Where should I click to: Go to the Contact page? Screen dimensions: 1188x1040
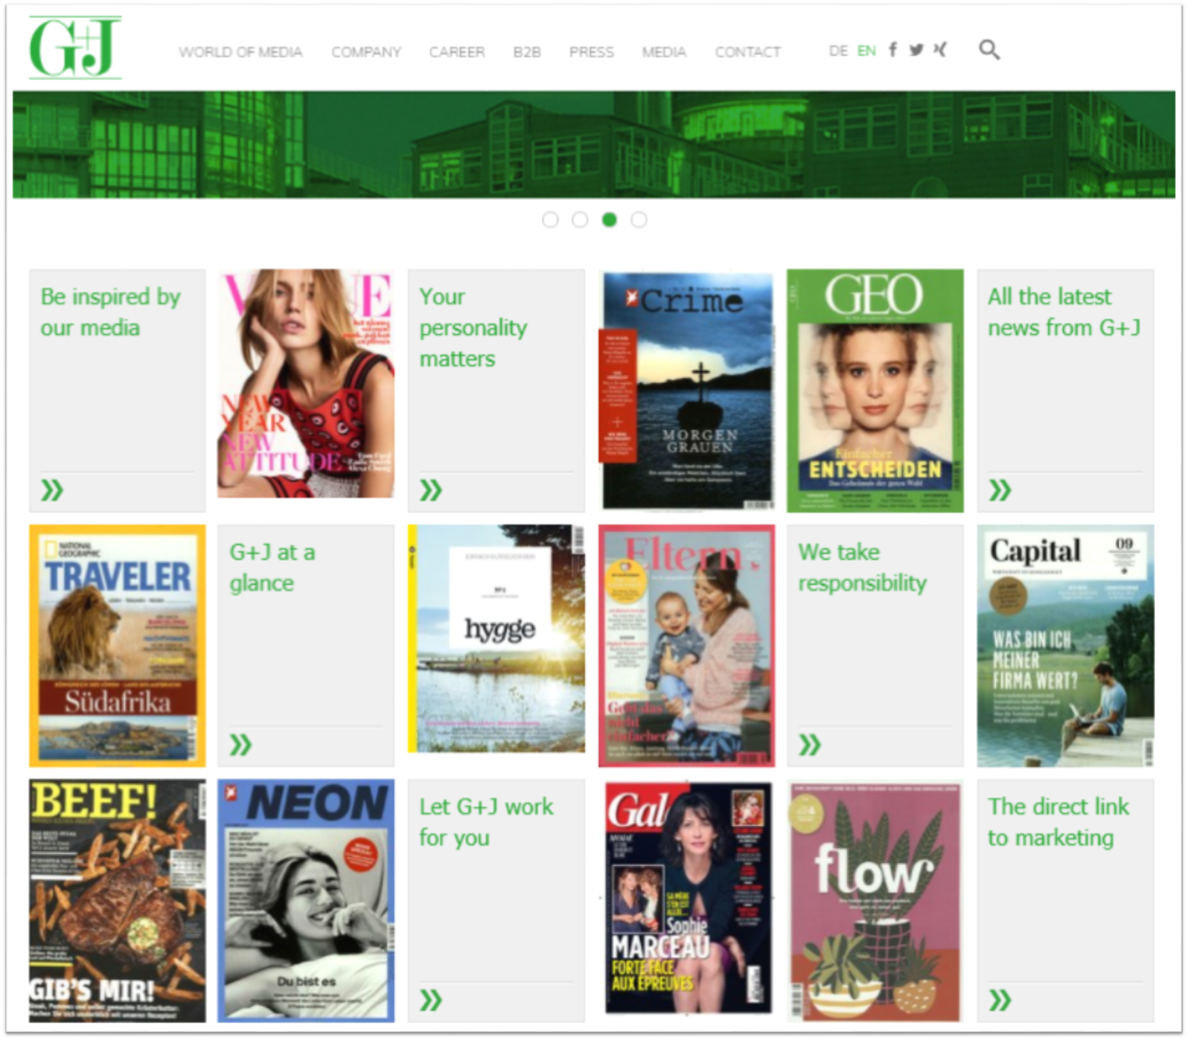747,52
